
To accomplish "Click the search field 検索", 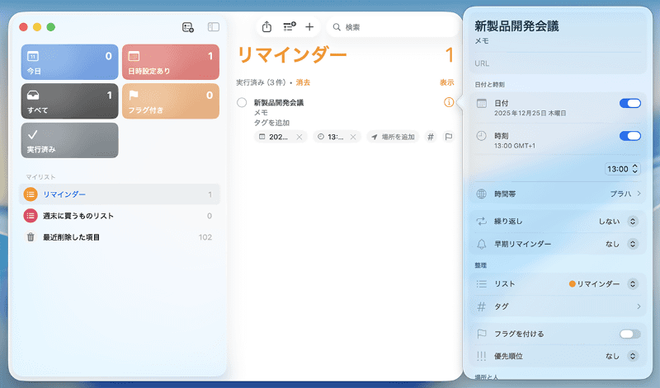I will coord(392,27).
